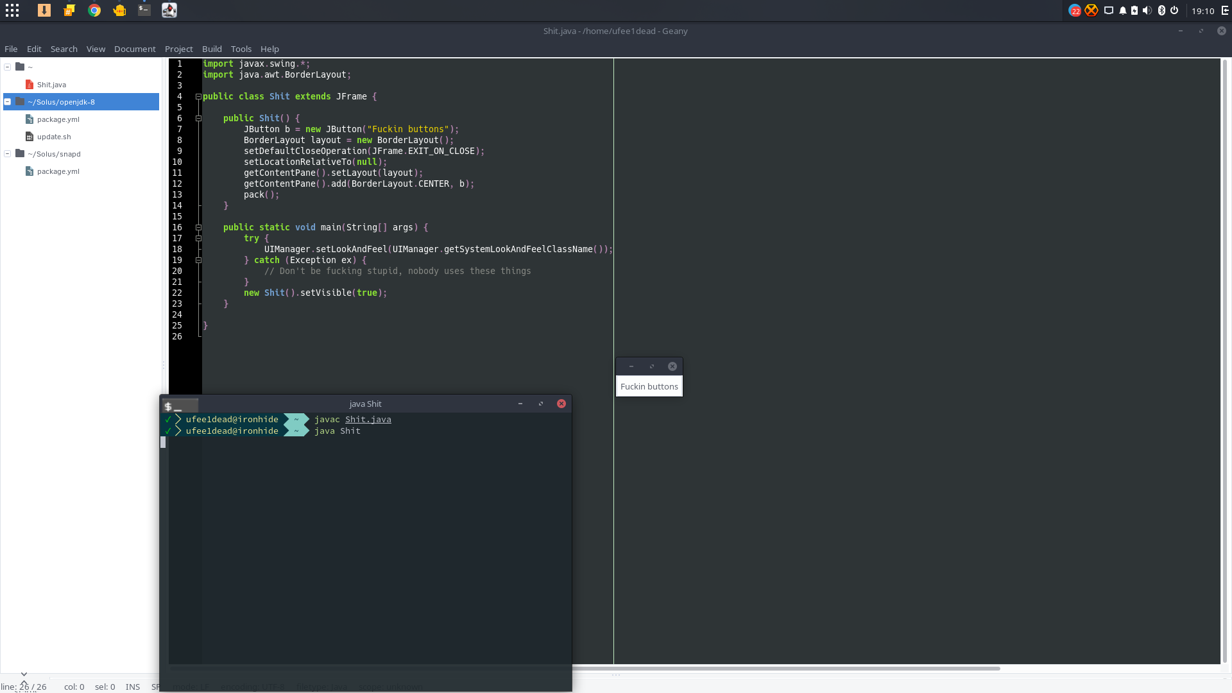Click the chevron below the sidebar

click(x=24, y=674)
